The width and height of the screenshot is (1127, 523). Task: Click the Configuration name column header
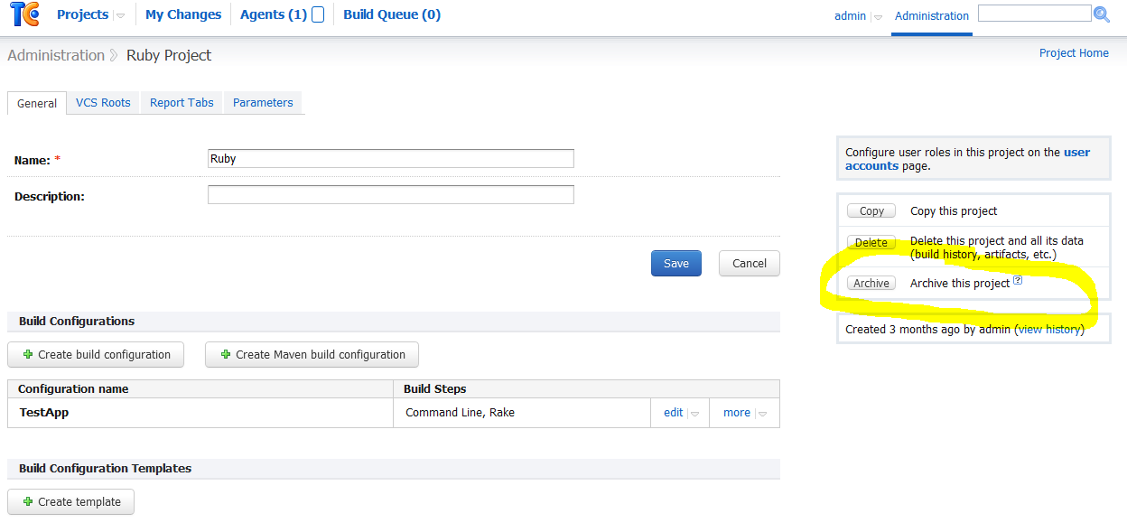pyautogui.click(x=200, y=389)
